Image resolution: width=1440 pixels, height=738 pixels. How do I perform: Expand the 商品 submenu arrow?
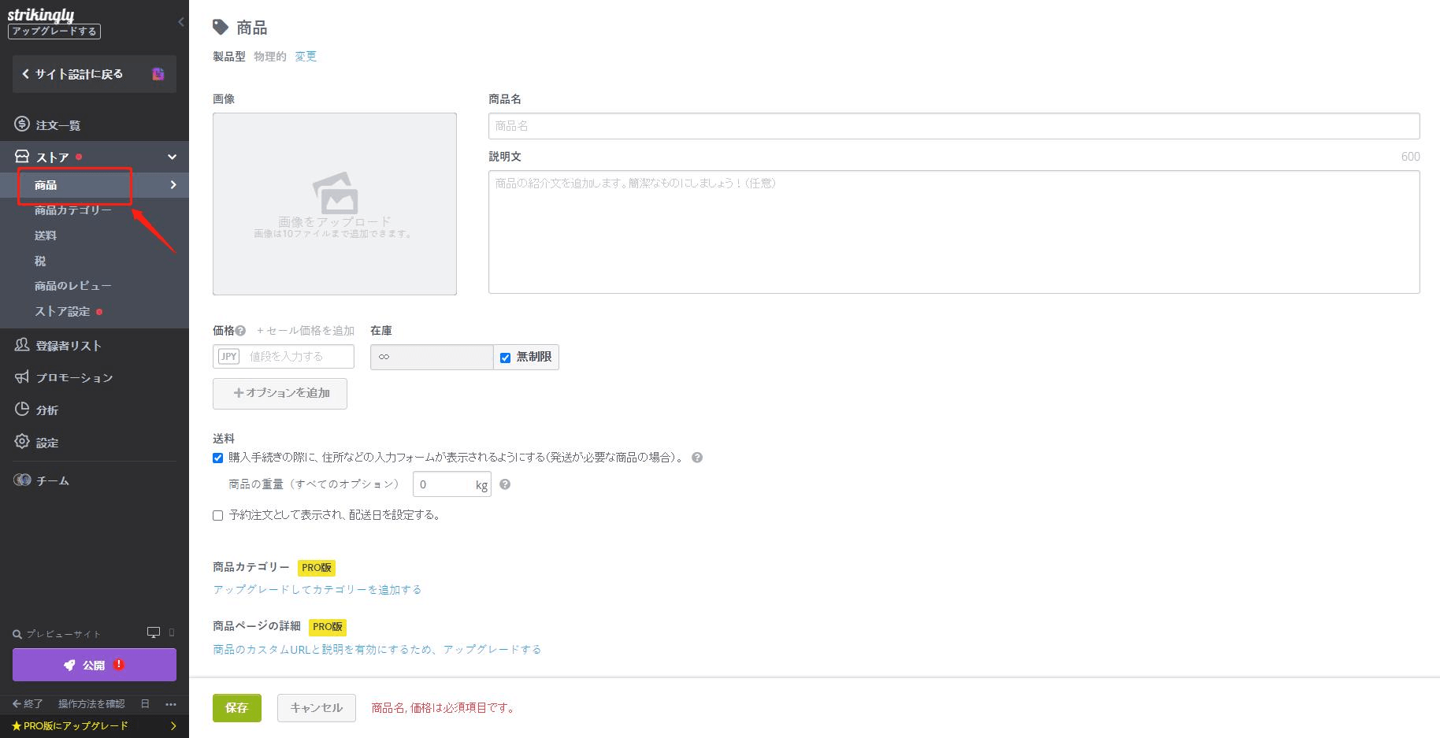(x=173, y=185)
